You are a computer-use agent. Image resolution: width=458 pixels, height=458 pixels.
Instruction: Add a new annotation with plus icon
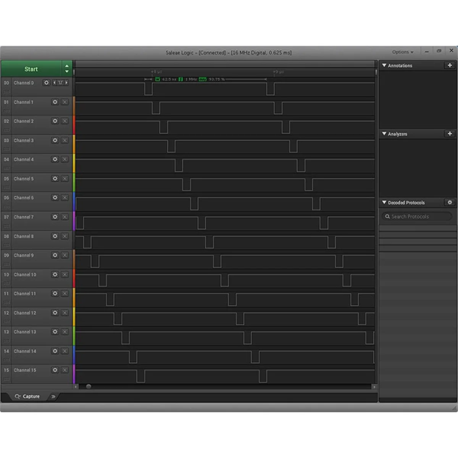(x=450, y=65)
